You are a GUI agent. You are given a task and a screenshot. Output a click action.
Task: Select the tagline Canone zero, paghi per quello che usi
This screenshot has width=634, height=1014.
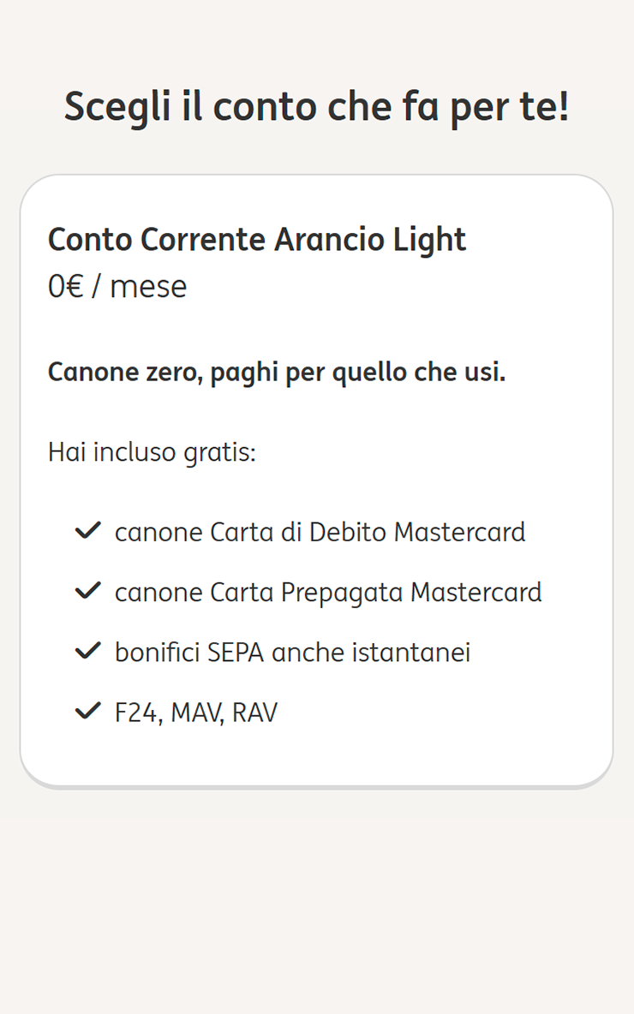click(277, 373)
